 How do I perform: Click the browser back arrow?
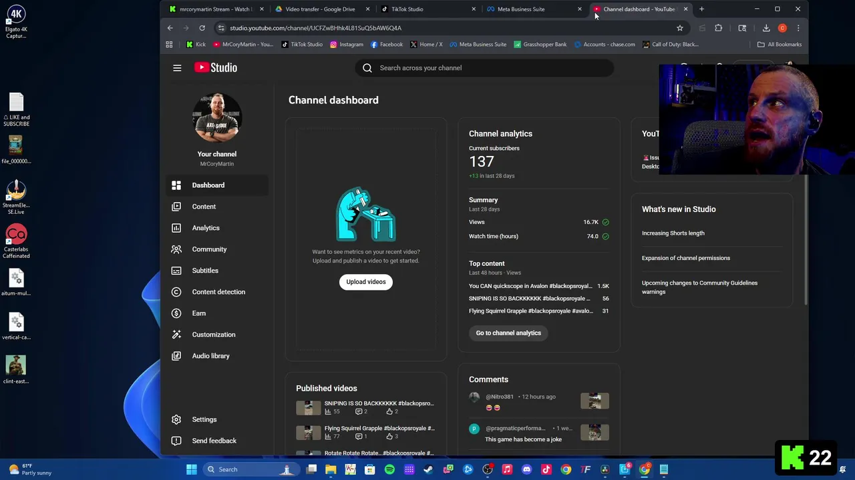[170, 28]
